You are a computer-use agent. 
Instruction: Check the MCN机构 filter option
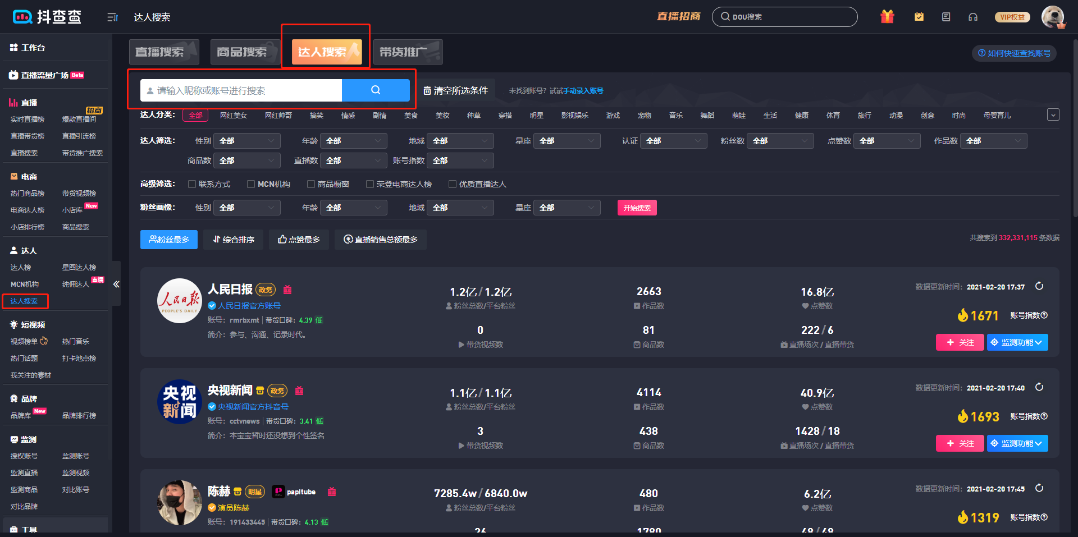click(x=251, y=184)
